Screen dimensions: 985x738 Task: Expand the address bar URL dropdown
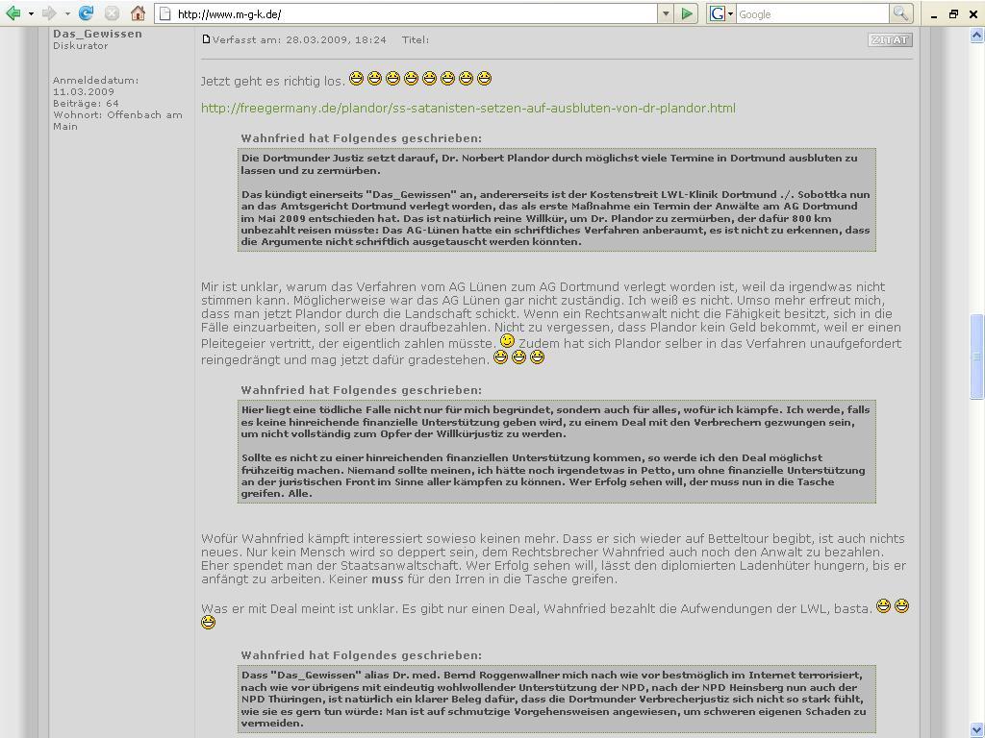pyautogui.click(x=665, y=13)
